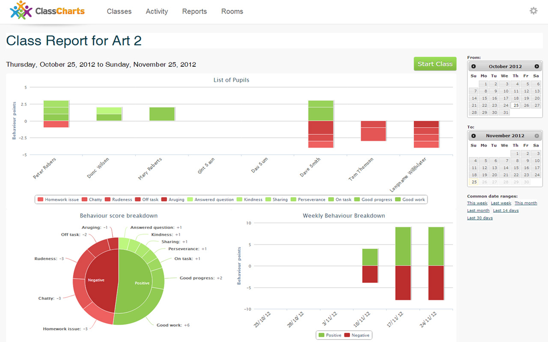The image size is (548, 342).
Task: Open the Classes menu
Action: (x=119, y=11)
